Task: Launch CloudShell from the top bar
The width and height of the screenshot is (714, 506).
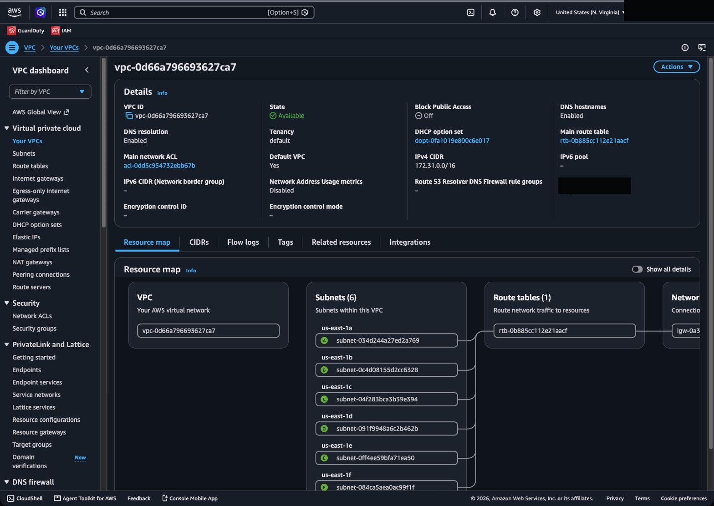Action: pos(471,12)
